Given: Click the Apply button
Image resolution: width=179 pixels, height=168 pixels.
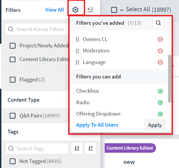Looking at the screenshot, I should point(155,125).
